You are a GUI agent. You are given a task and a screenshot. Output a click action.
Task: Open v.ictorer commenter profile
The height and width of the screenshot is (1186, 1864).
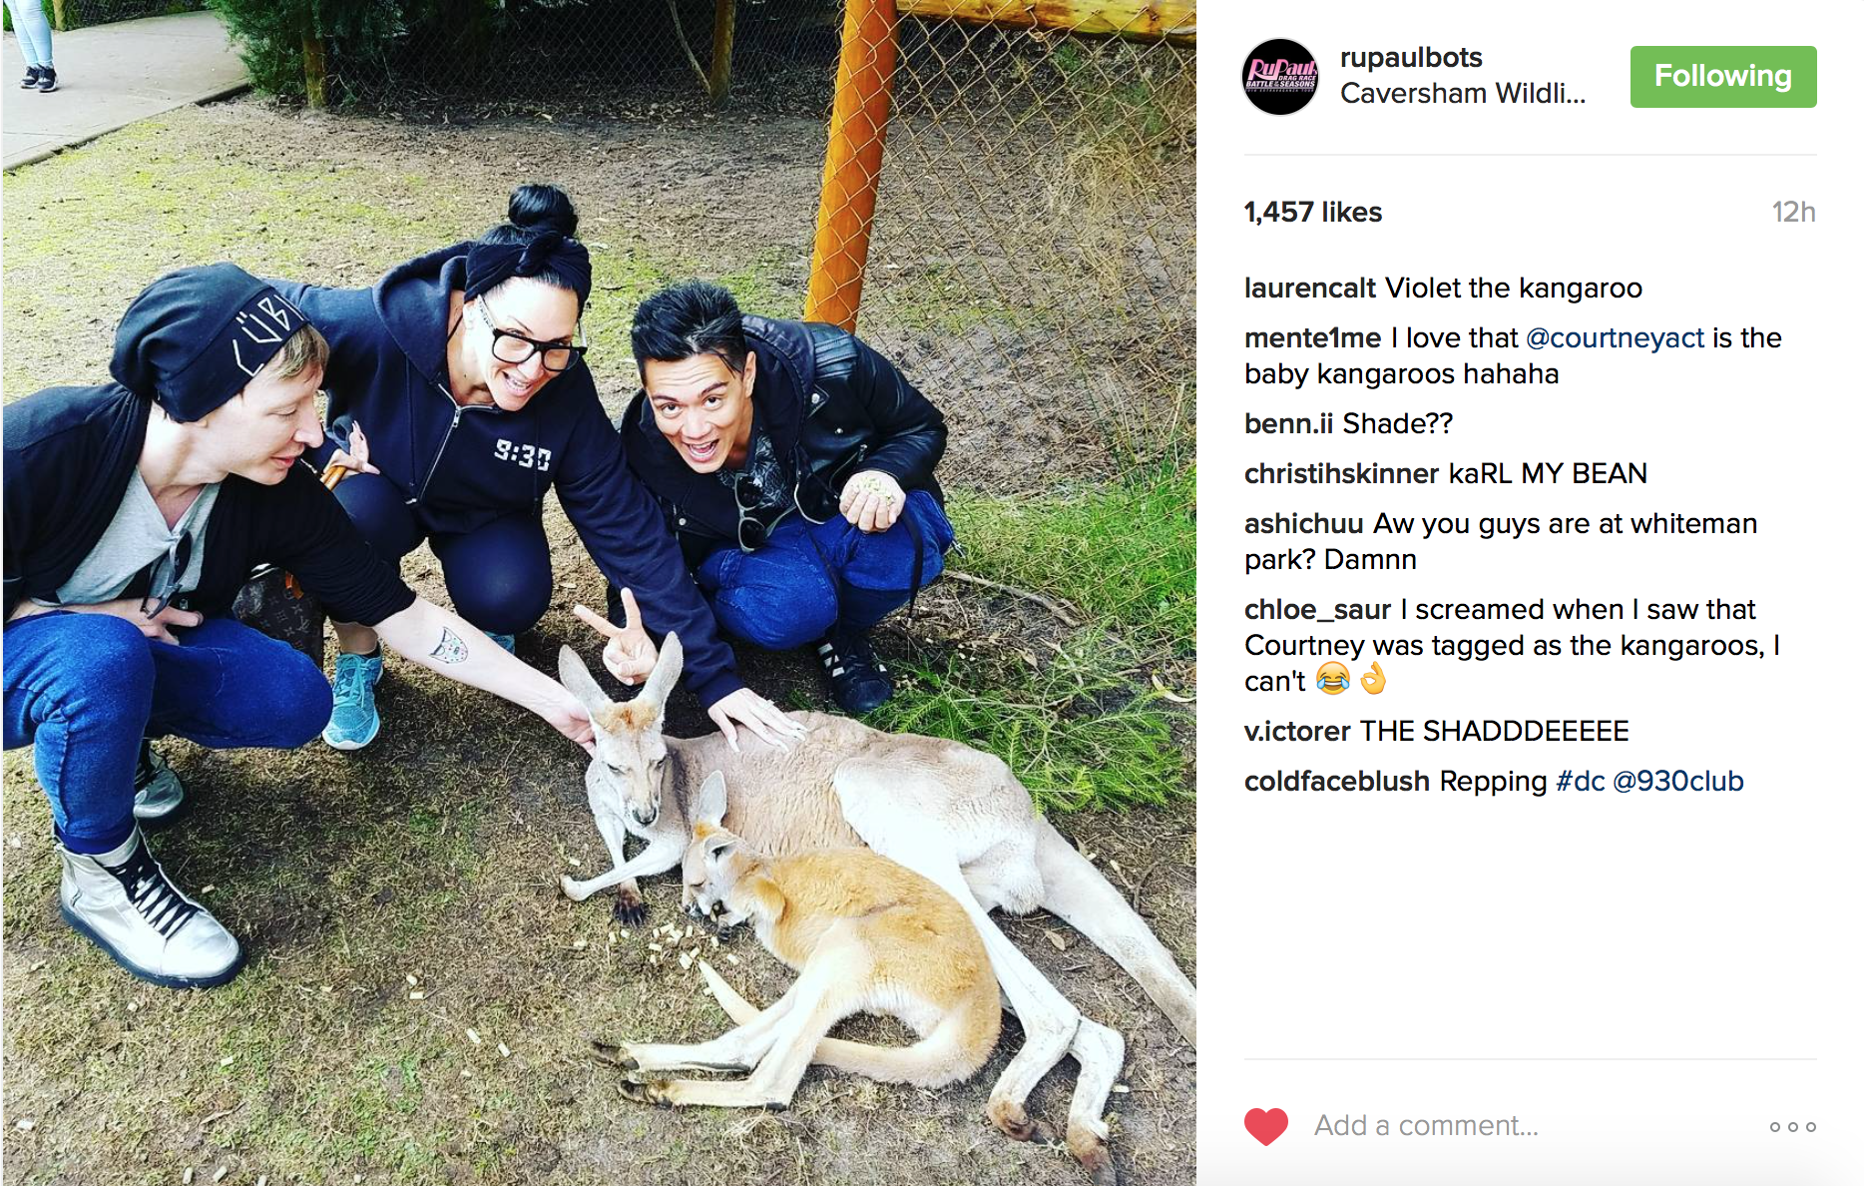[1297, 731]
